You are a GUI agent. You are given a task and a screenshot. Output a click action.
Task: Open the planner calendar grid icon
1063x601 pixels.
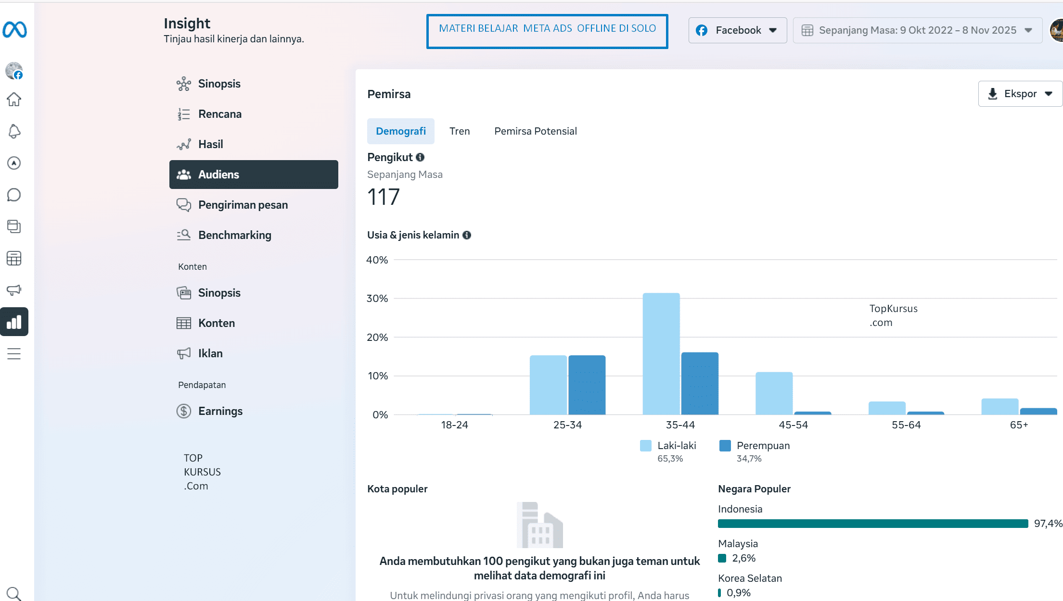click(14, 258)
